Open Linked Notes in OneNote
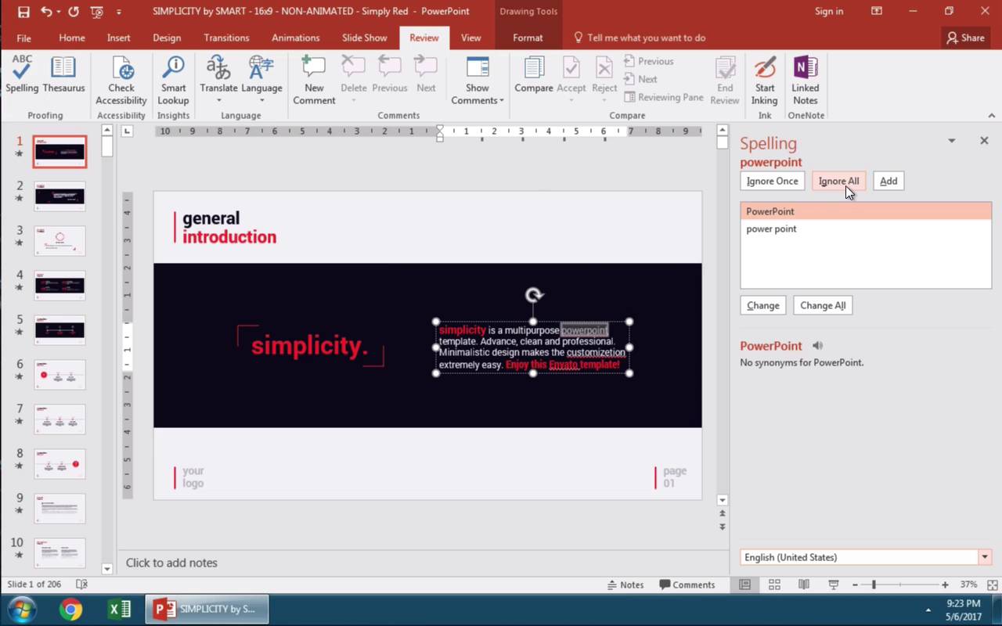The width and height of the screenshot is (1002, 626). point(805,81)
